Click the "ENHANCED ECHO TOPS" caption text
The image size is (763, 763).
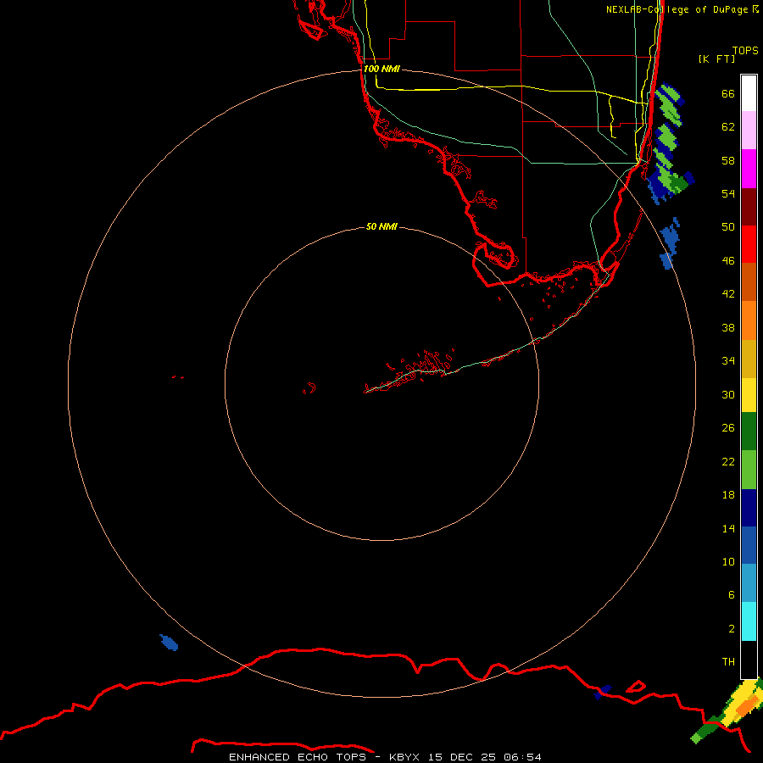[298, 757]
